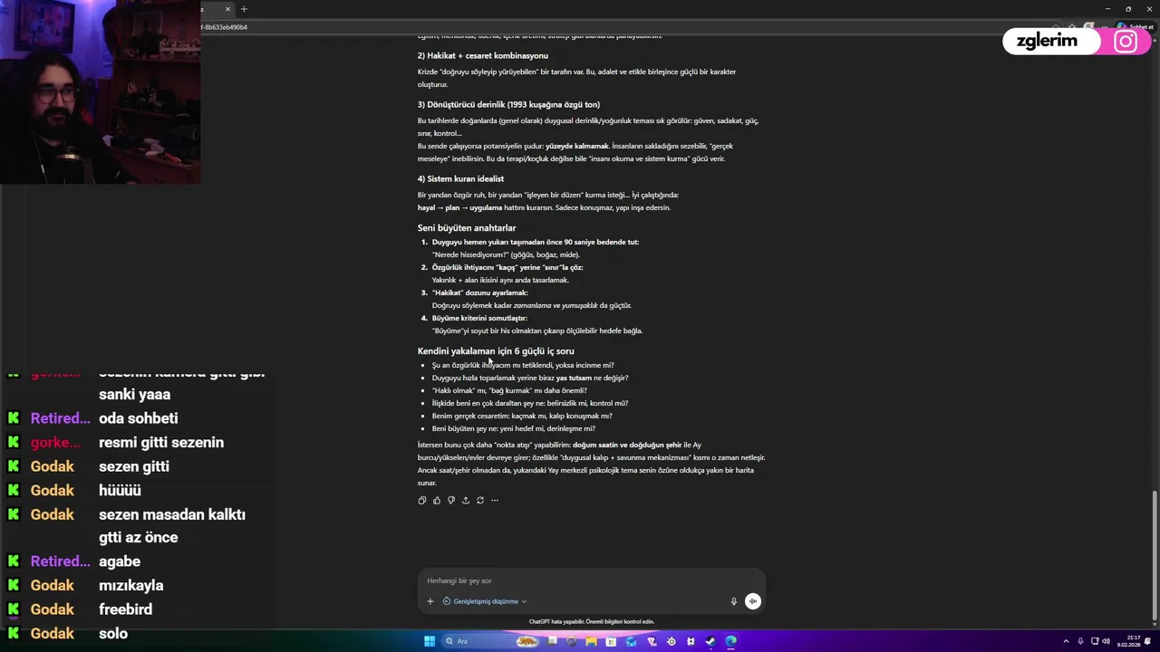
Task: Click the bullet 'Benim gerçek cesaretim: kaçmak mı'
Action: 522,416
